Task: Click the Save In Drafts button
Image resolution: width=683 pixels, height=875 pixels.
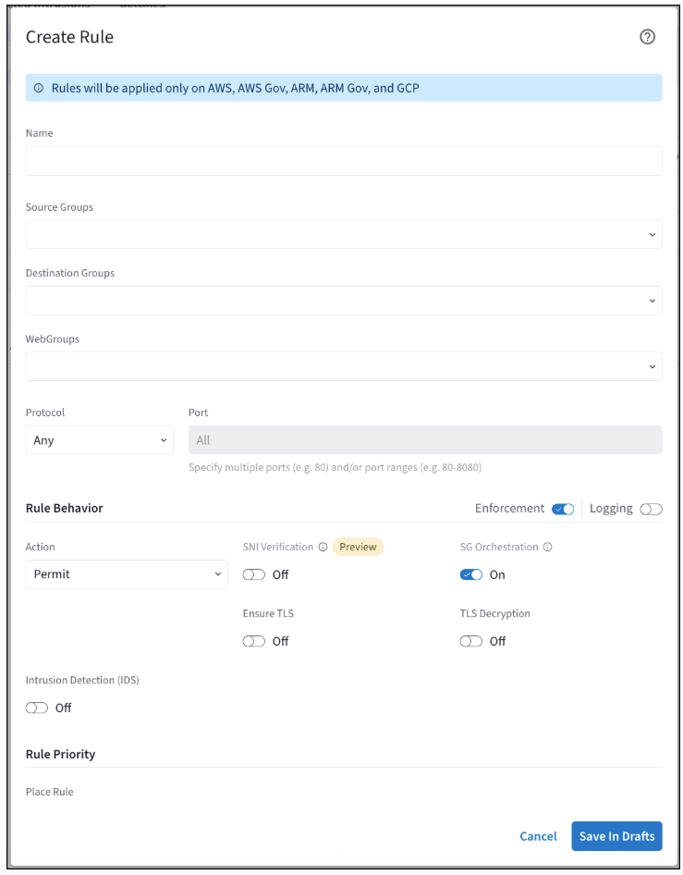Action: 616,836
